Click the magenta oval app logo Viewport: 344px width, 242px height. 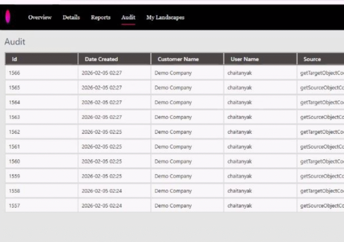[x=8, y=17]
